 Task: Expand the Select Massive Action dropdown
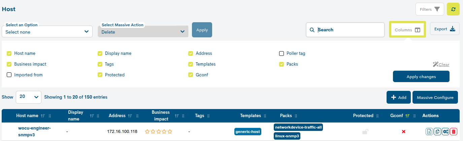[x=143, y=32]
